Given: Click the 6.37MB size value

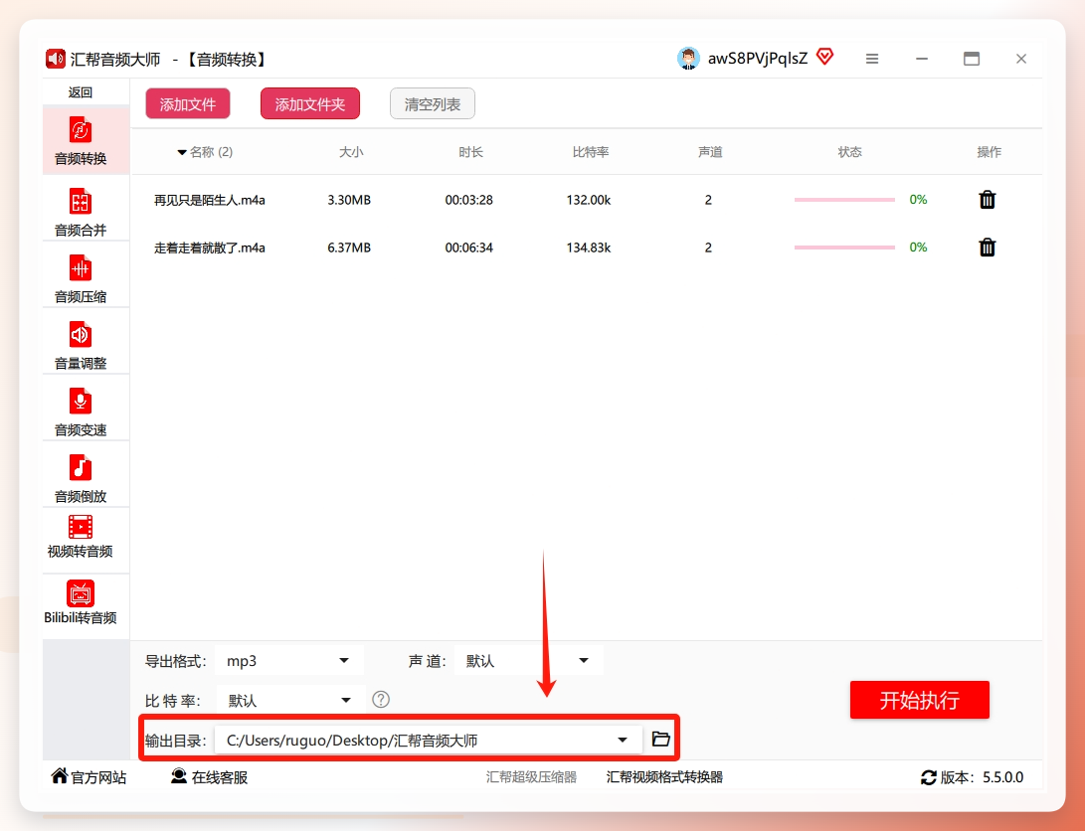Looking at the screenshot, I should [349, 249].
